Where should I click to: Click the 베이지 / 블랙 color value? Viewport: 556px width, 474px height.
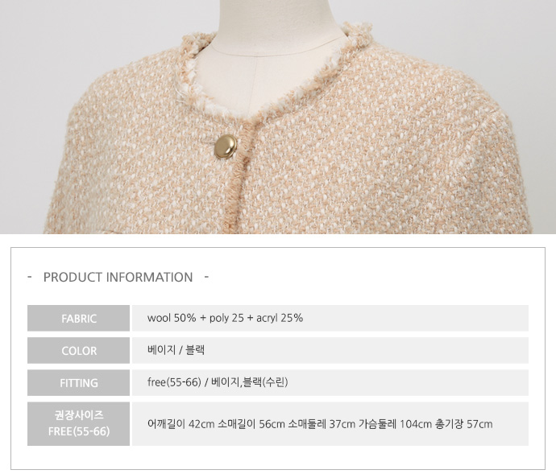pyautogui.click(x=176, y=350)
